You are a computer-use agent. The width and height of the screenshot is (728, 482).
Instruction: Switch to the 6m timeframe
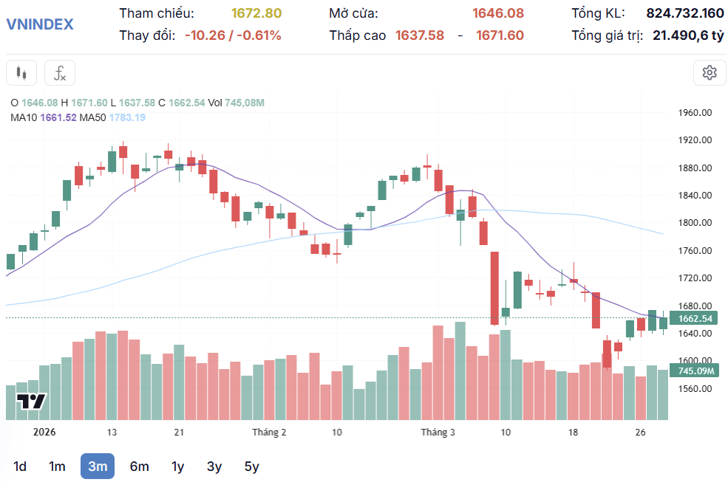tap(139, 466)
